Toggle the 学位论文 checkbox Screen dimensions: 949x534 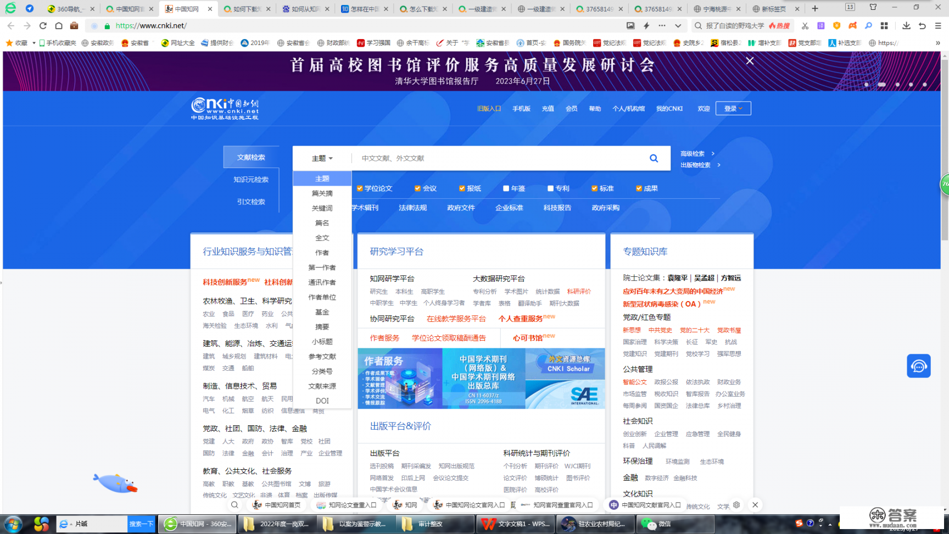(x=360, y=188)
